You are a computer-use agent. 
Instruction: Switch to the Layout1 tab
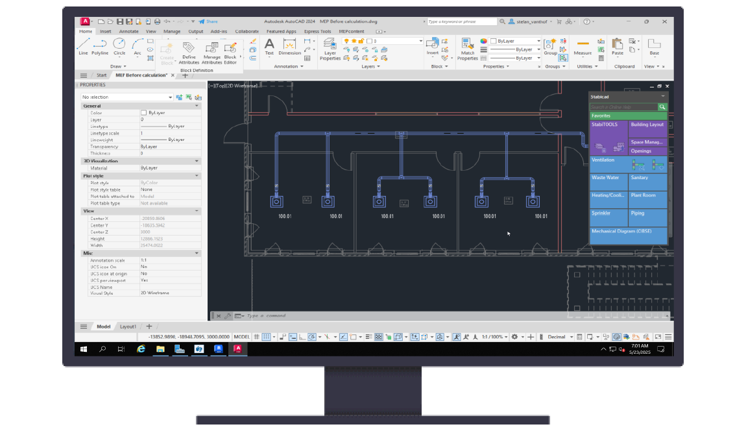tap(128, 326)
